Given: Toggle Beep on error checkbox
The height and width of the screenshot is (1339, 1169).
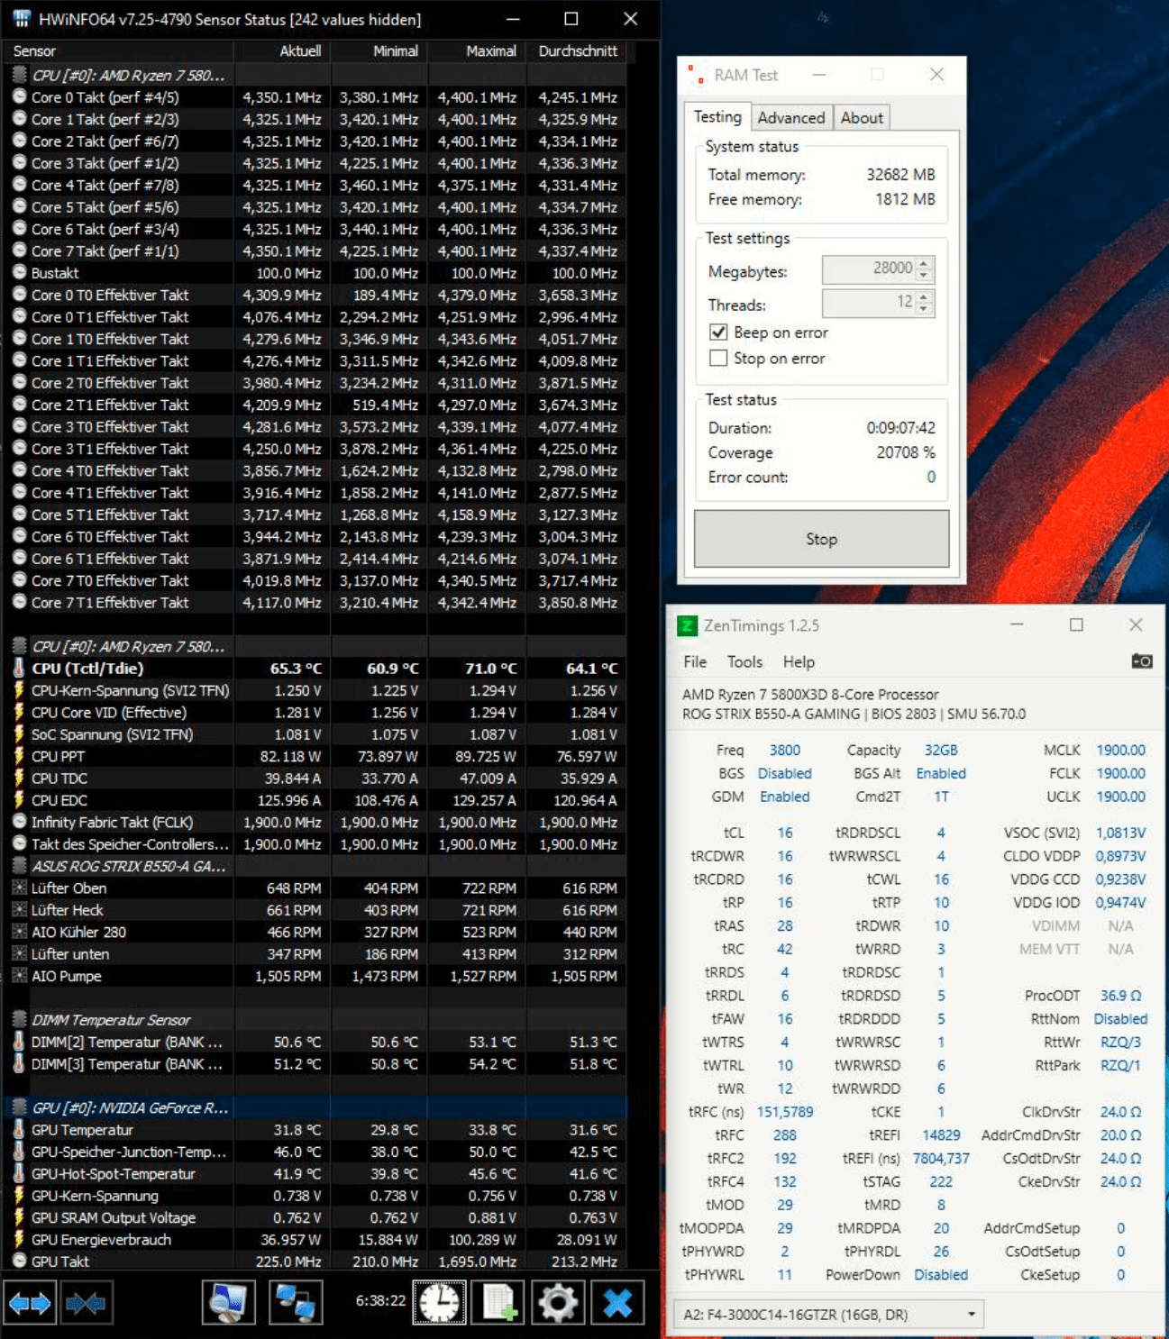Looking at the screenshot, I should 718,332.
